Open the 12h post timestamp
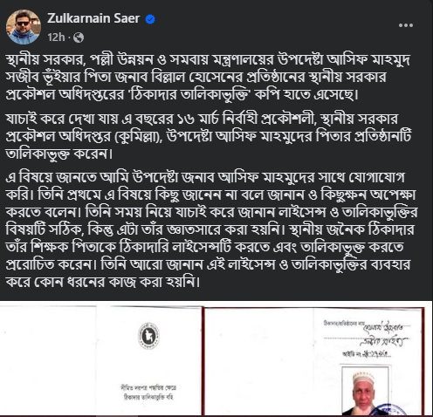Viewport: 433px width, 417px height. 56,38
